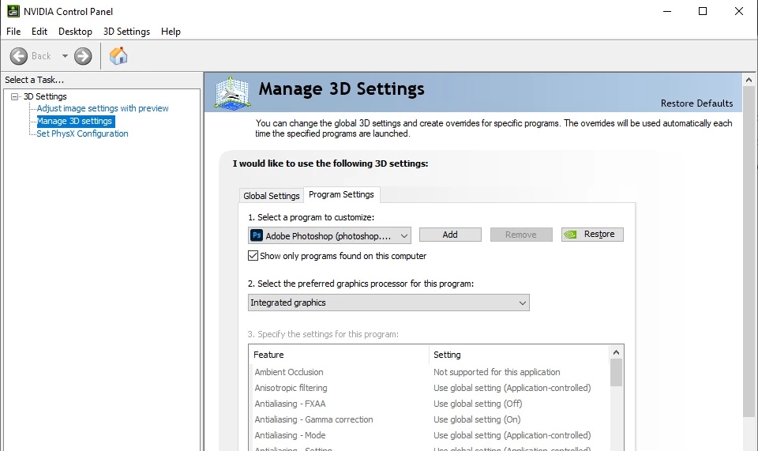Click the Restore button
Viewport: 758px width, 451px height.
(592, 235)
